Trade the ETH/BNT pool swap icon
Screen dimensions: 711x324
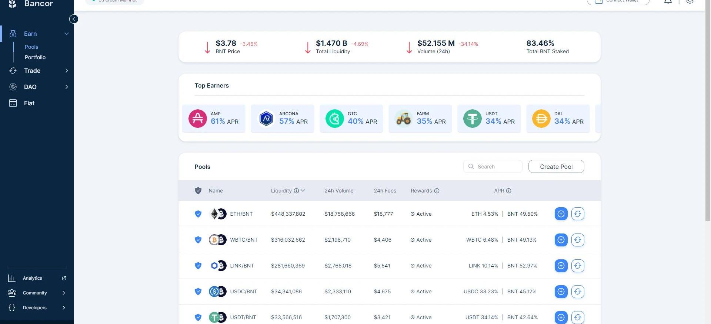click(x=578, y=214)
